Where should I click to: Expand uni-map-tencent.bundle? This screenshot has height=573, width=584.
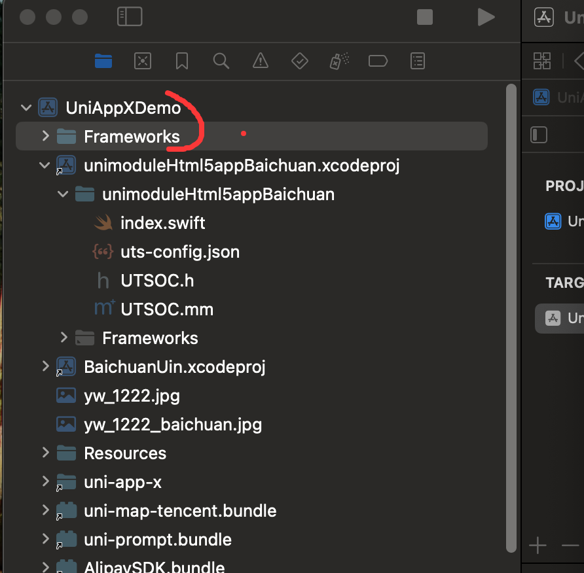click(45, 510)
